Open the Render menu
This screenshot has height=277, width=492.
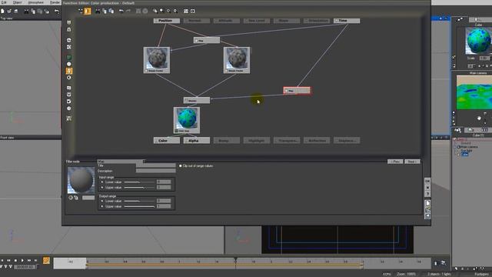(x=55, y=2)
